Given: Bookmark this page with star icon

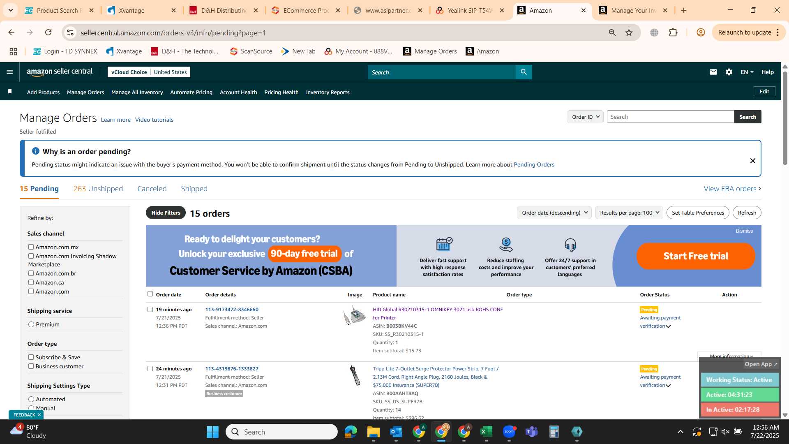Looking at the screenshot, I should [629, 32].
